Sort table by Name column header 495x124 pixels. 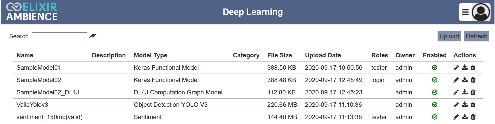25,55
